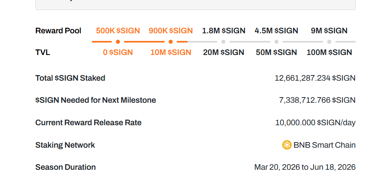386x181 pixels.
Task: Select the 20M $SIGN TVL label
Action: coord(223,52)
